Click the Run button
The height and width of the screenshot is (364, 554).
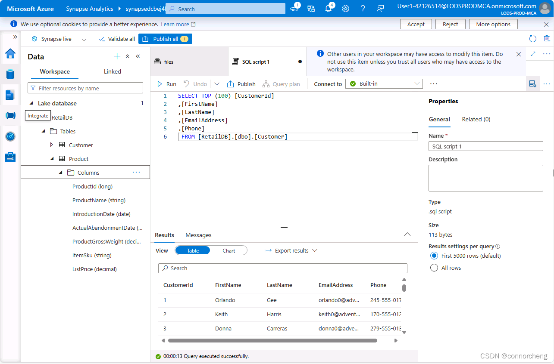click(x=166, y=84)
